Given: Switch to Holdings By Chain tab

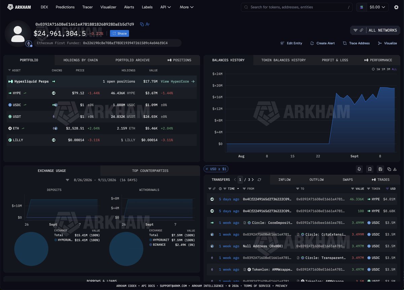Looking at the screenshot, I should tap(80, 60).
